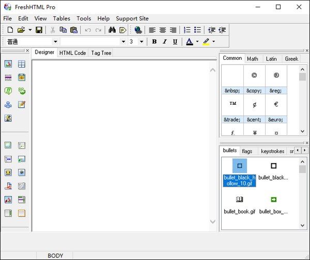The image size is (310, 260).
Task: Expand the font size dropdown showing 3
Action: click(141, 42)
